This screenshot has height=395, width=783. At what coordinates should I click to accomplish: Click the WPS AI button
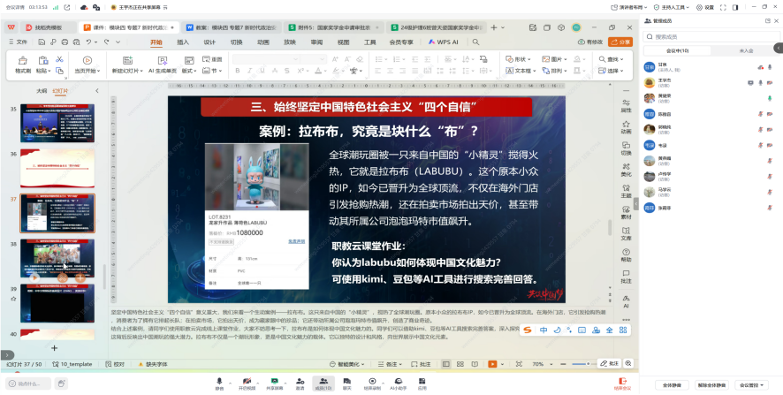(x=443, y=42)
